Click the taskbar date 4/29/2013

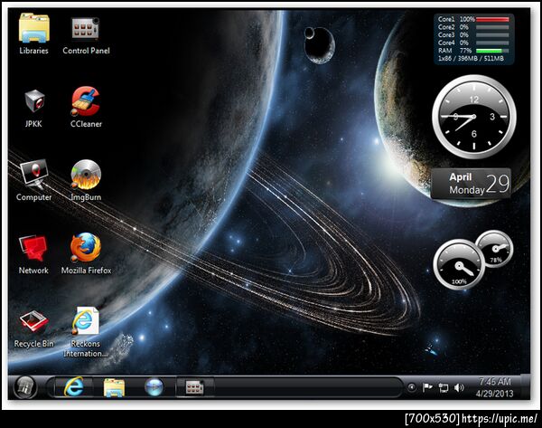point(495,394)
